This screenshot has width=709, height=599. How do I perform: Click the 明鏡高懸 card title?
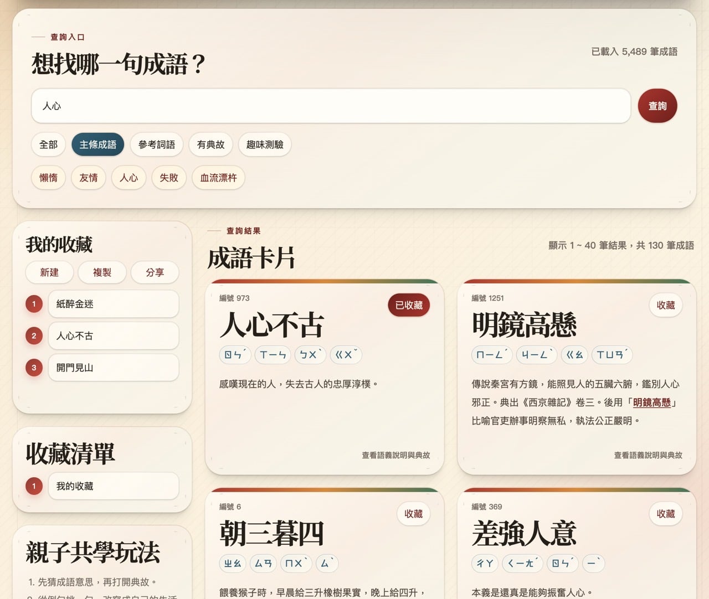pyautogui.click(x=524, y=325)
